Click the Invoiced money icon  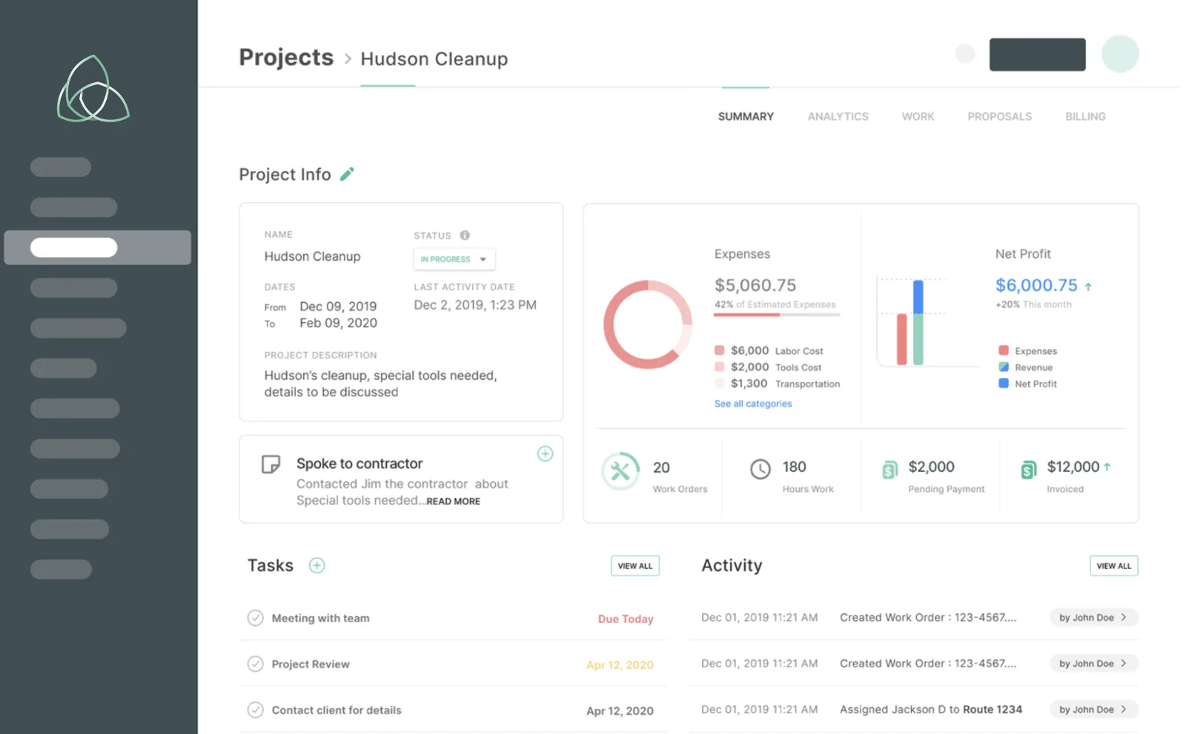[1028, 470]
